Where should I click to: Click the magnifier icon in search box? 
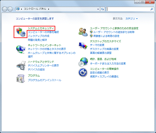point(152,9)
